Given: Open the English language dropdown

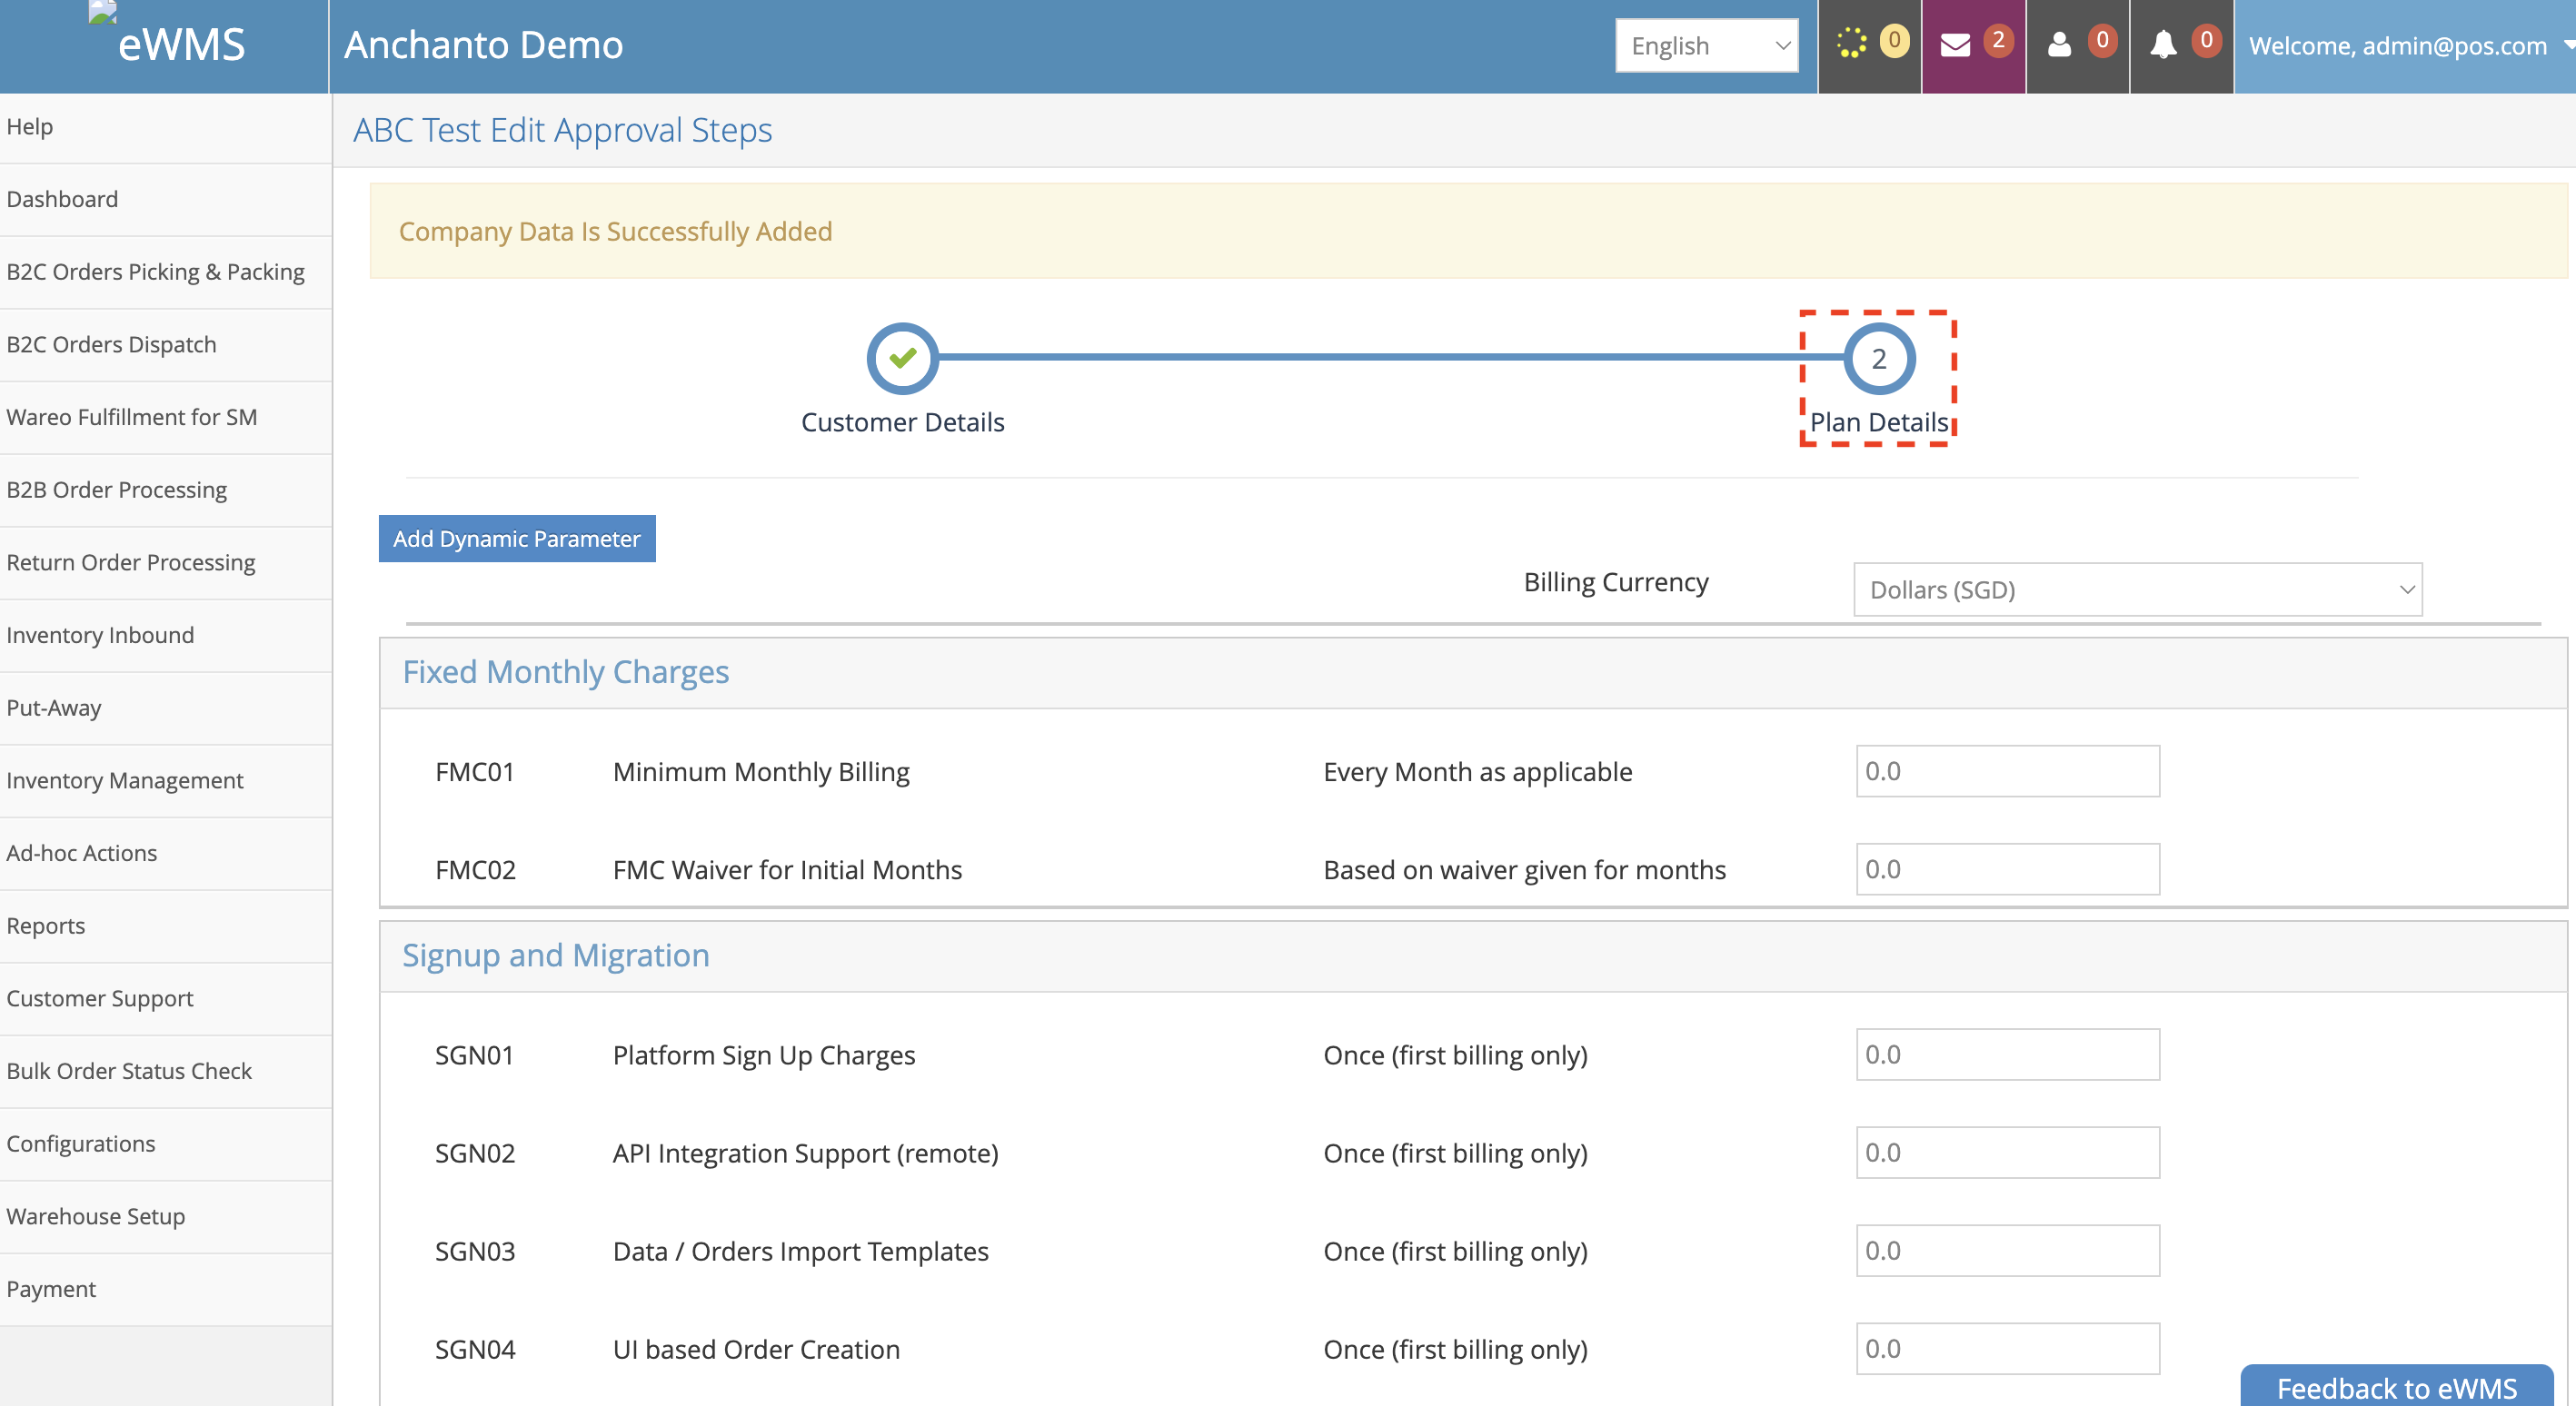Looking at the screenshot, I should [x=1706, y=45].
